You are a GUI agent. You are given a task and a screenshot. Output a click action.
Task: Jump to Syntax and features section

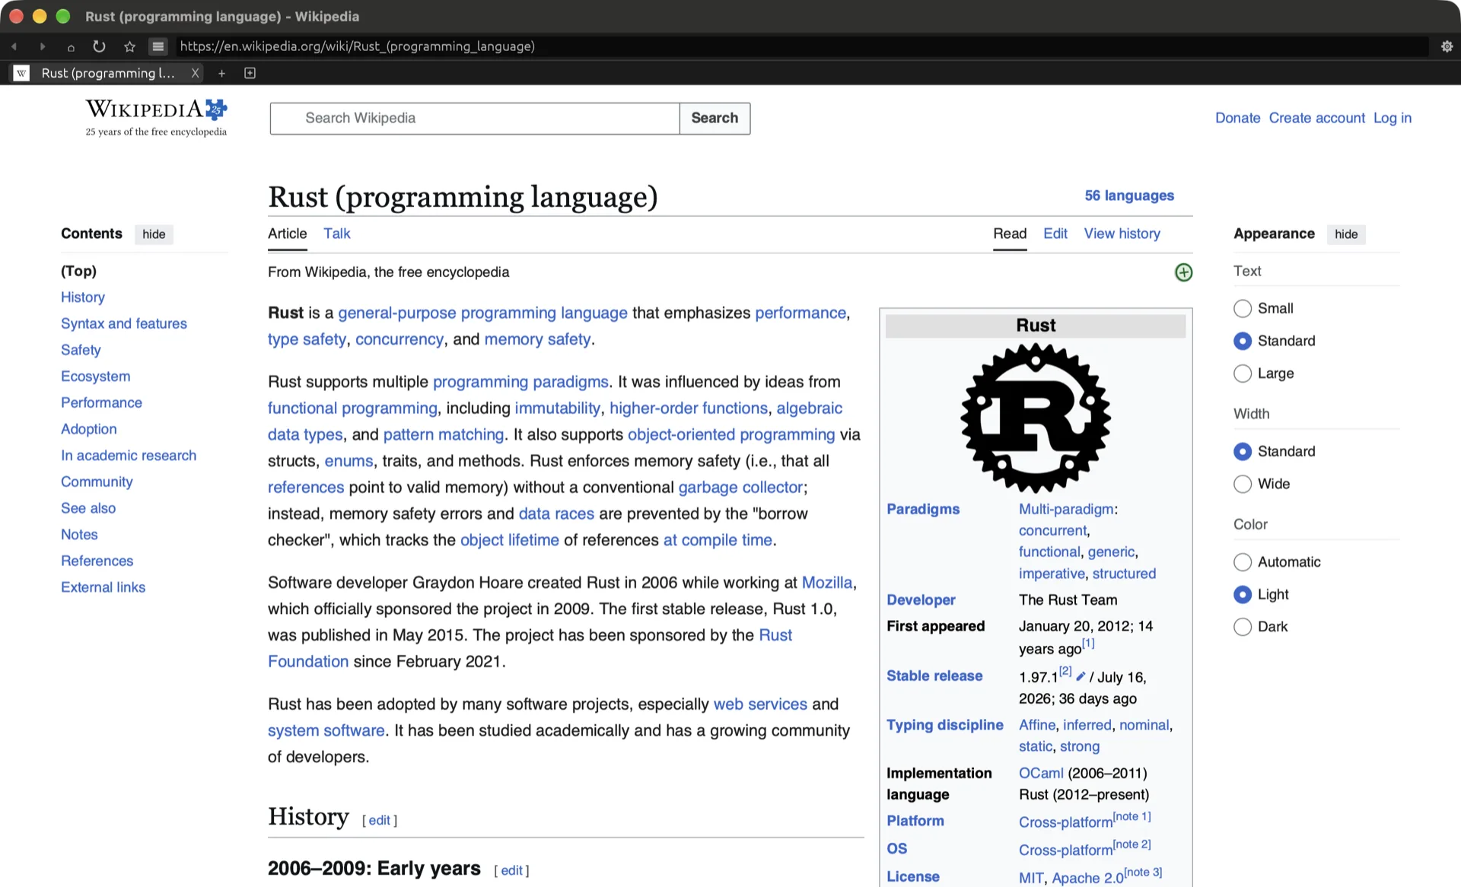(124, 323)
